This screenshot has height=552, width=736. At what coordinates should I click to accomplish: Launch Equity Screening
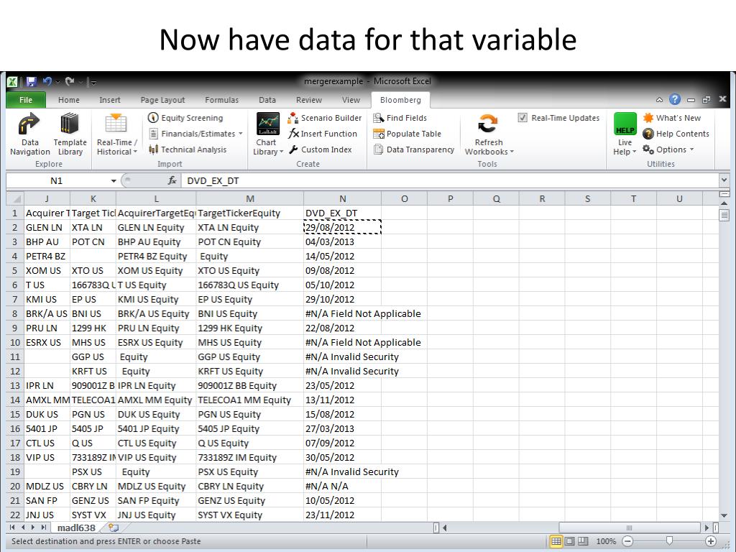click(x=186, y=118)
